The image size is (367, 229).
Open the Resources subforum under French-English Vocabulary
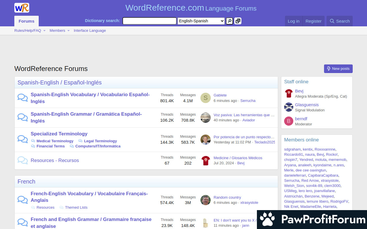[46, 207]
